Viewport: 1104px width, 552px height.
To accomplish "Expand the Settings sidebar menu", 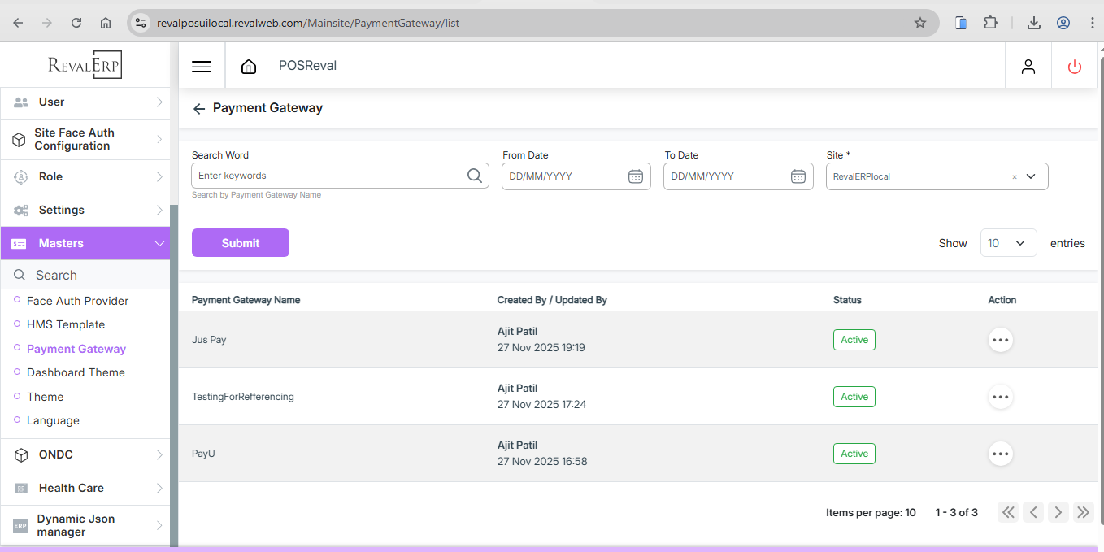I will tap(85, 210).
